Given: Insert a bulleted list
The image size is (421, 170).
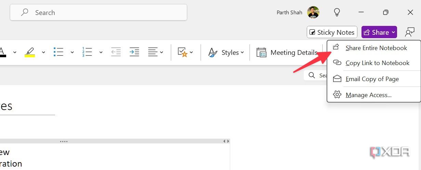Looking at the screenshot, I should 58,52.
